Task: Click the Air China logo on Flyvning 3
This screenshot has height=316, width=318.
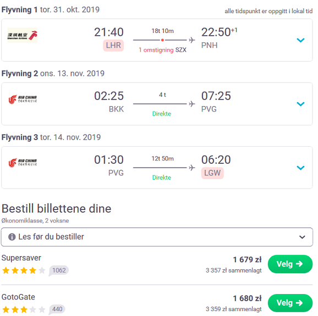Action: [23, 163]
